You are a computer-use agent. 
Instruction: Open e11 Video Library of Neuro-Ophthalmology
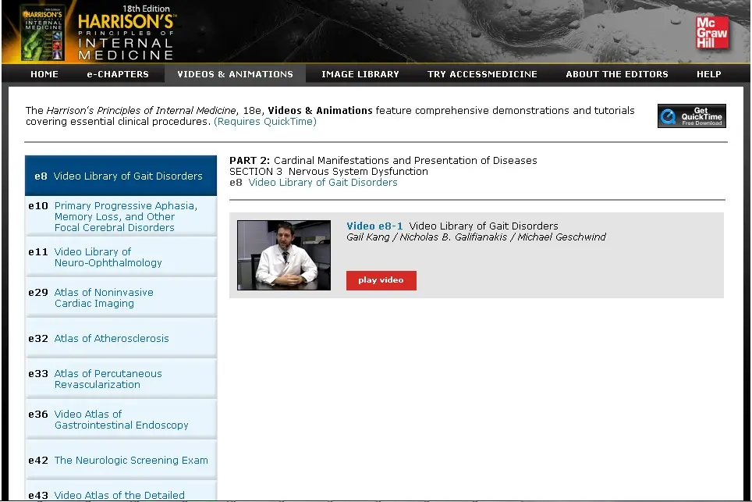click(x=121, y=257)
